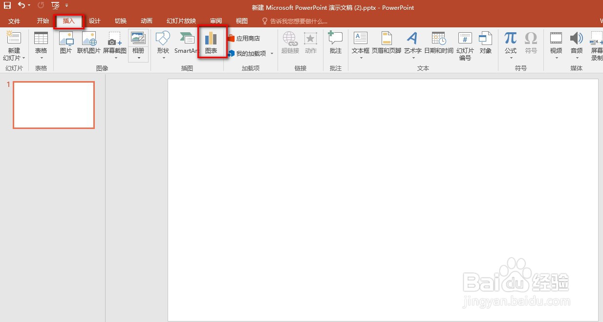Expand the 文本框 dropdown arrow
The height and width of the screenshot is (322, 603).
coord(361,58)
